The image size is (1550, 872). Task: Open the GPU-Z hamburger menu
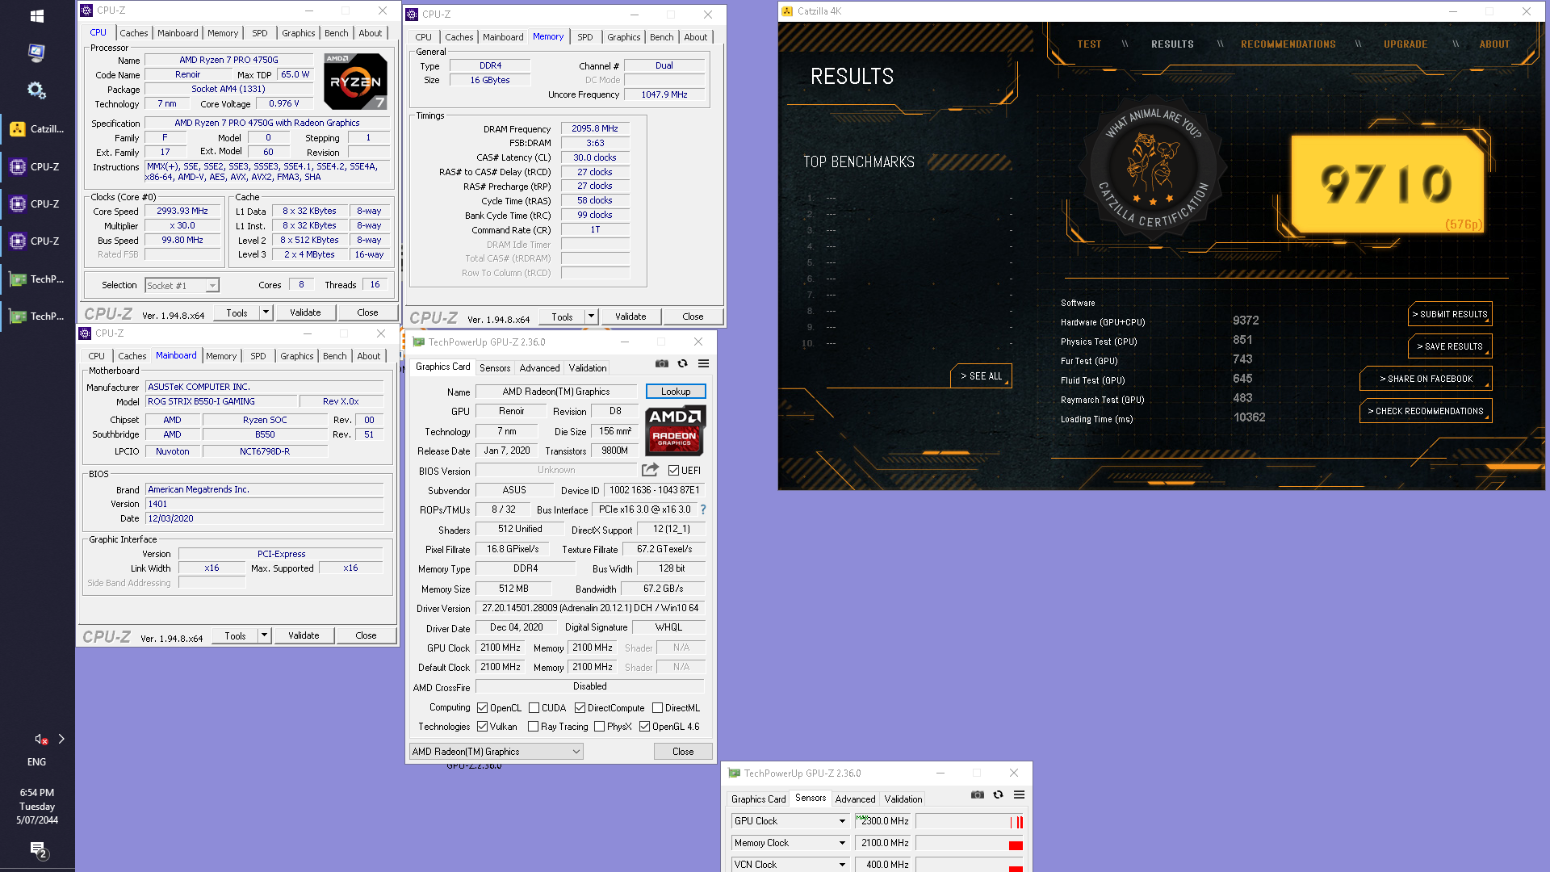coord(703,363)
